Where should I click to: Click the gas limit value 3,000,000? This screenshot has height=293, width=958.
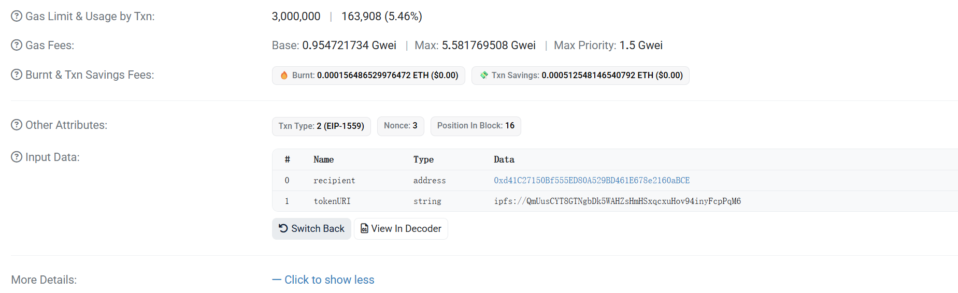click(296, 16)
